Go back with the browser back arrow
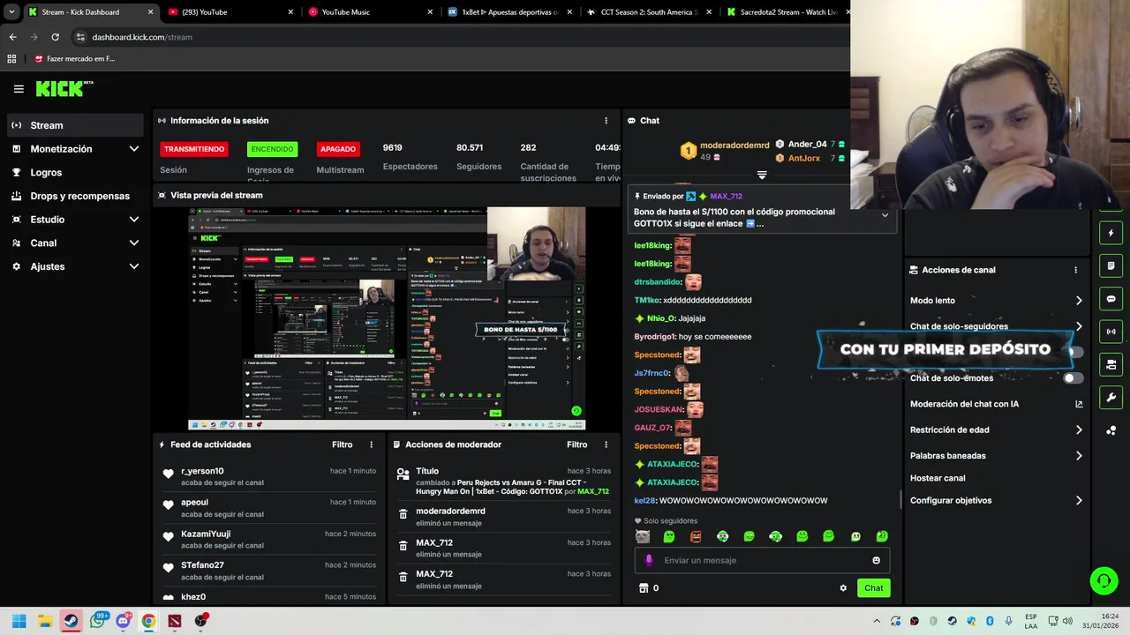This screenshot has height=635, width=1130. tap(12, 37)
